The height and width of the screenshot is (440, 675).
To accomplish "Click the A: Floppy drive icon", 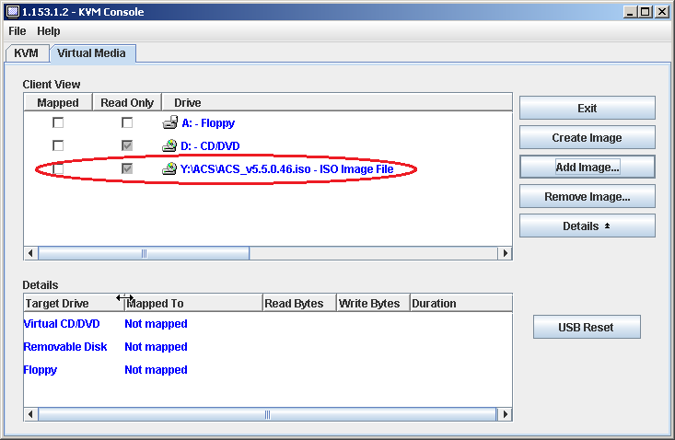I will point(170,122).
